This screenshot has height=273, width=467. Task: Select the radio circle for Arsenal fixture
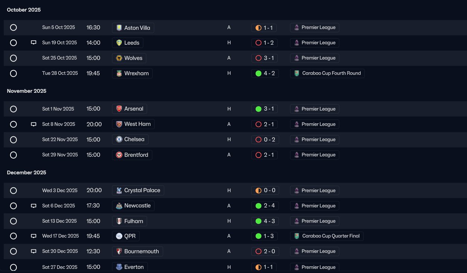click(x=13, y=109)
